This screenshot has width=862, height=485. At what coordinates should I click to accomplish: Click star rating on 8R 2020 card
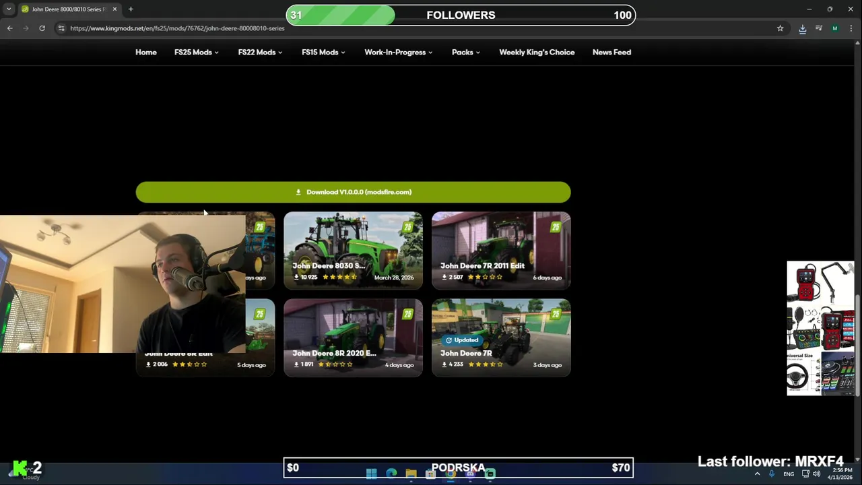click(x=335, y=364)
